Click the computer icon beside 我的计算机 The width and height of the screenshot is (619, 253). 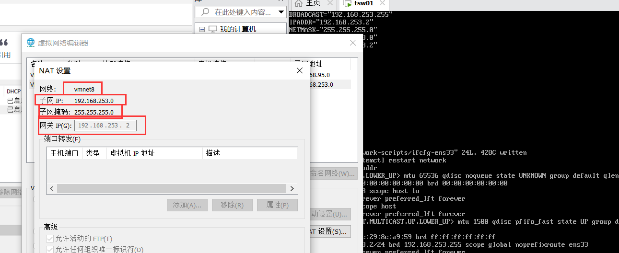(x=212, y=29)
